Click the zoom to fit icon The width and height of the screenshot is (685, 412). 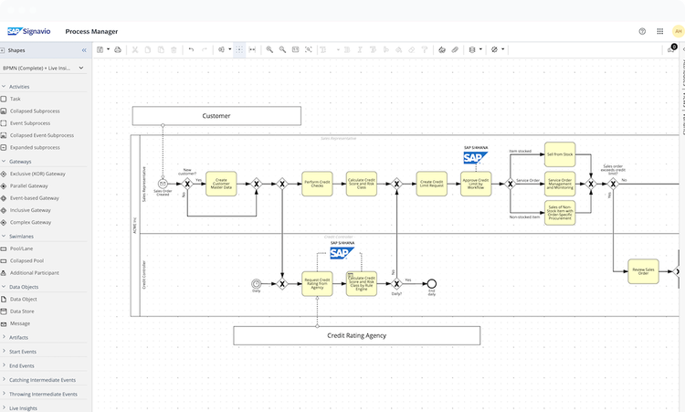coord(309,50)
